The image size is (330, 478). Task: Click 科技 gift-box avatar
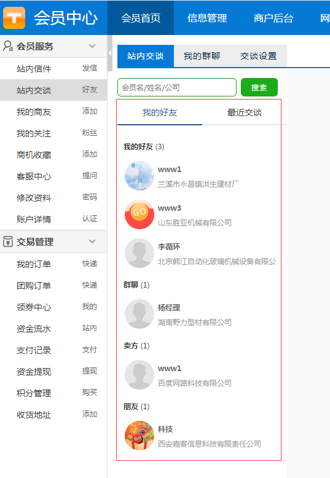click(139, 436)
